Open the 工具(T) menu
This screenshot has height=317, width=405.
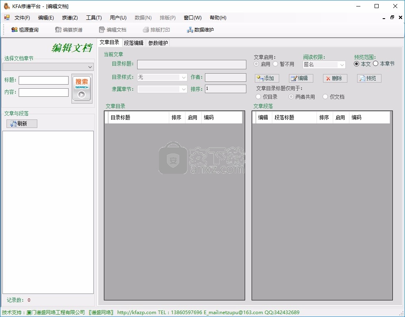(x=94, y=17)
